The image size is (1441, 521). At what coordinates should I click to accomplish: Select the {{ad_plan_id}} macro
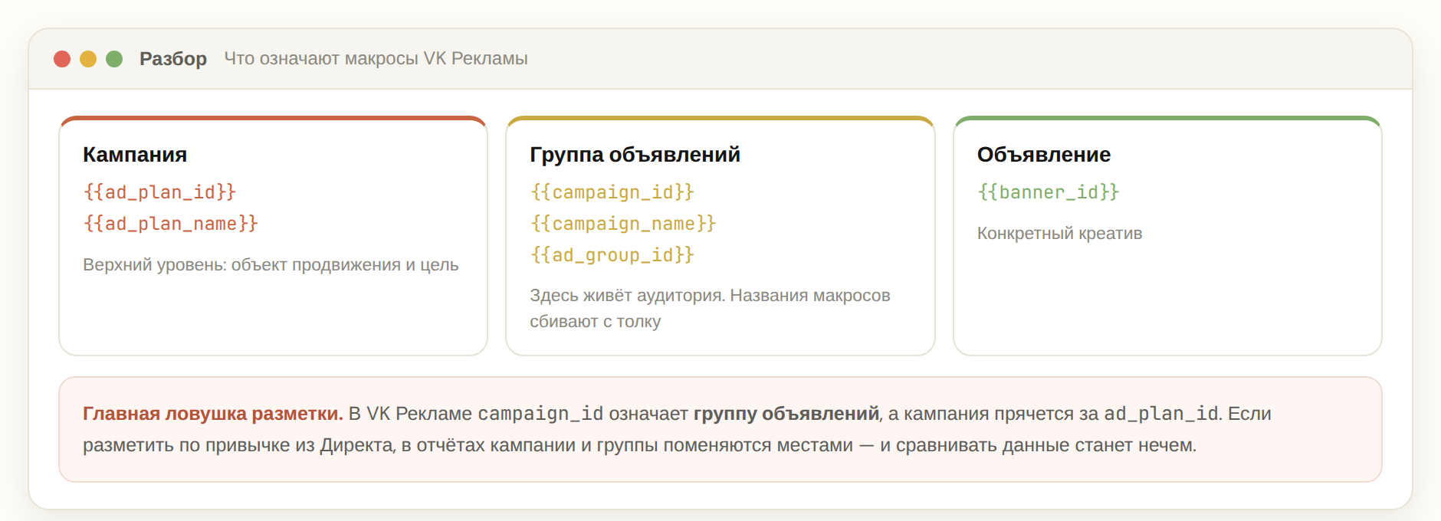click(x=159, y=192)
